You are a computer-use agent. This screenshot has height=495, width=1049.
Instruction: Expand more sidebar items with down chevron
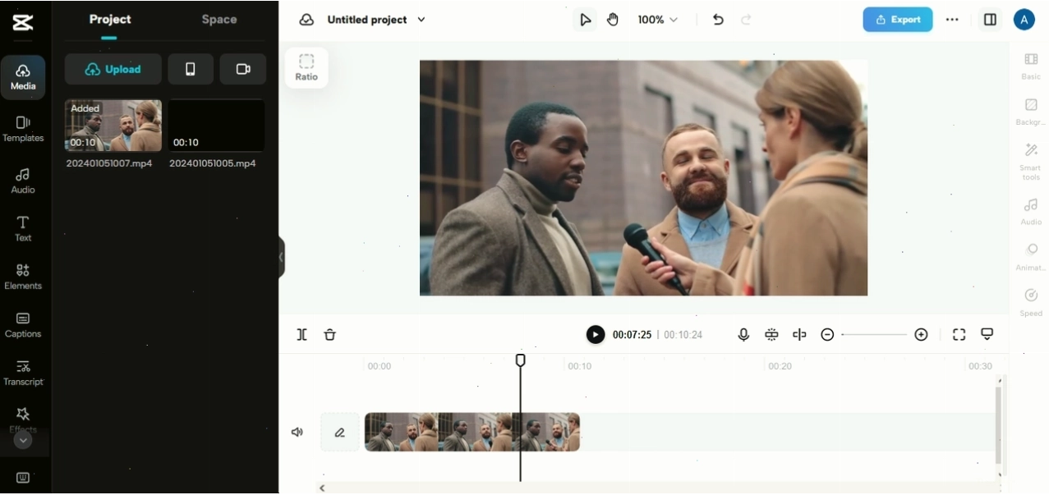point(23,440)
